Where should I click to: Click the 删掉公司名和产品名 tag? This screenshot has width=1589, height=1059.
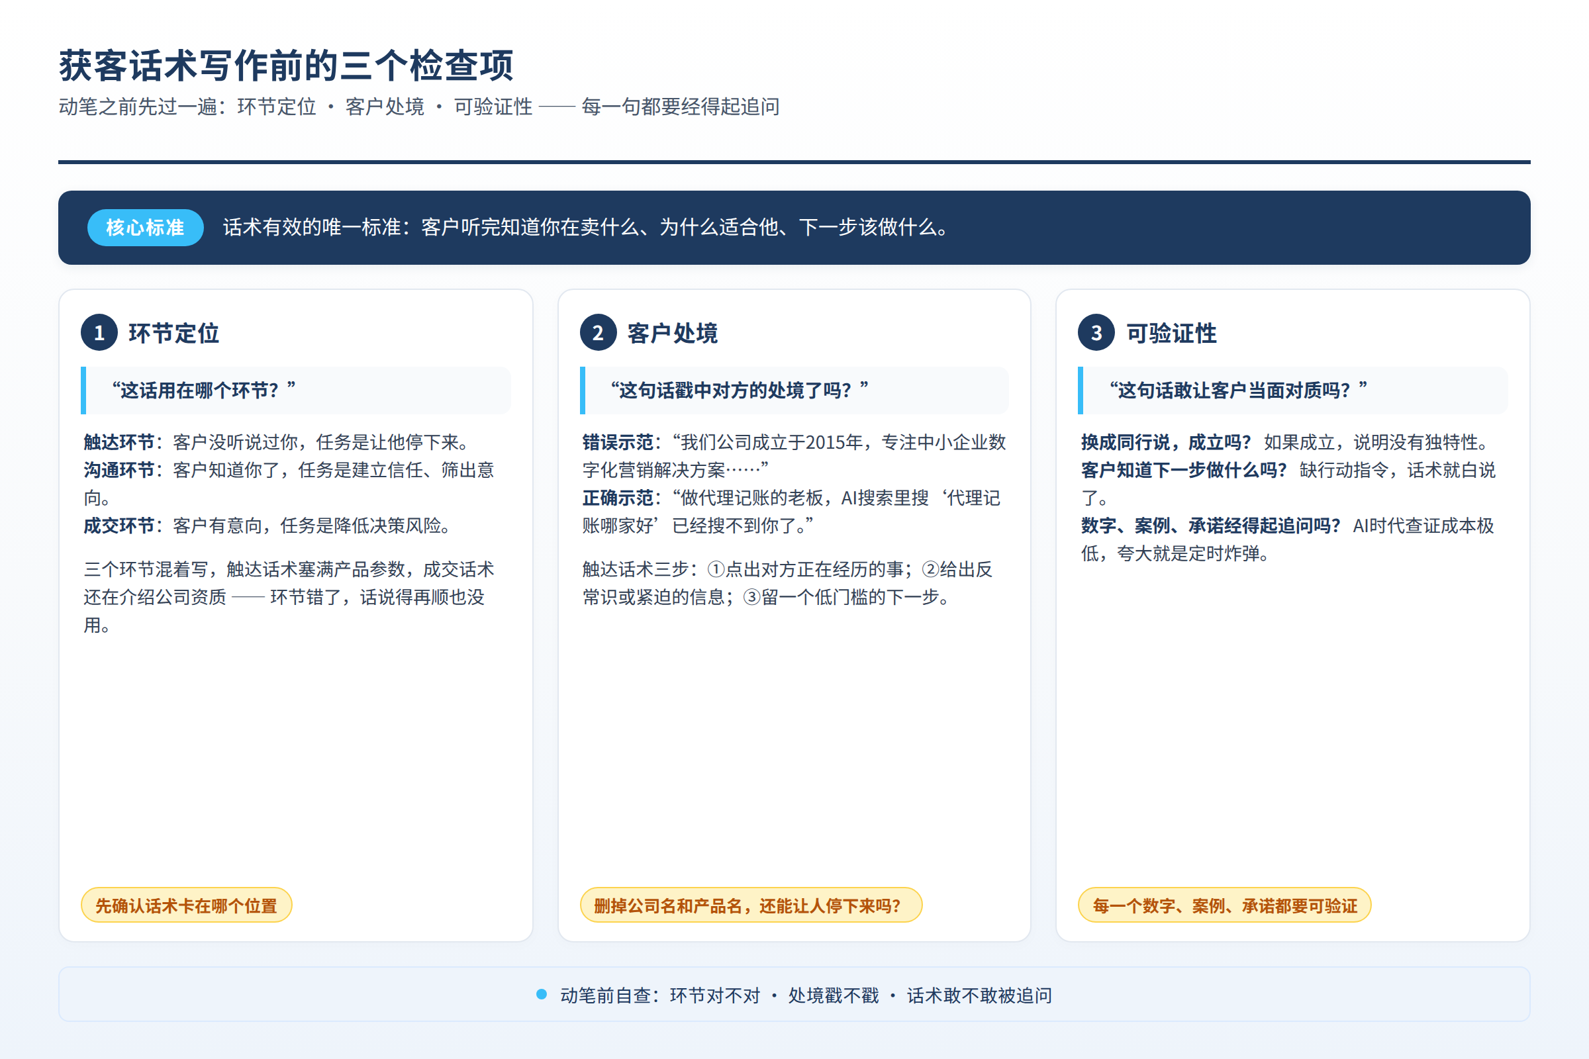pos(751,905)
